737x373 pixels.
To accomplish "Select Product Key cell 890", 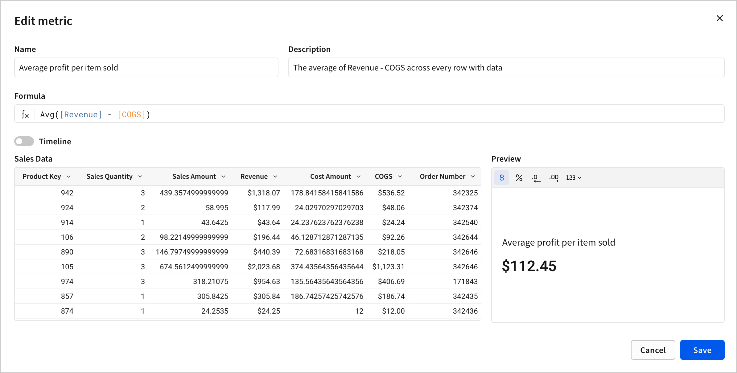I will click(x=67, y=252).
